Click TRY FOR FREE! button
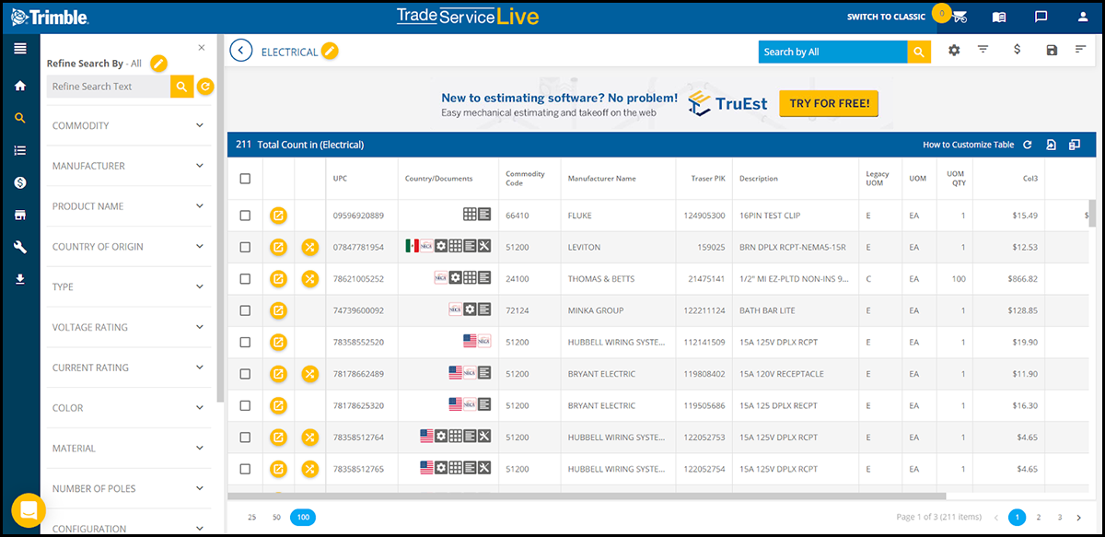Screen dimensions: 1105x537 (x=829, y=103)
